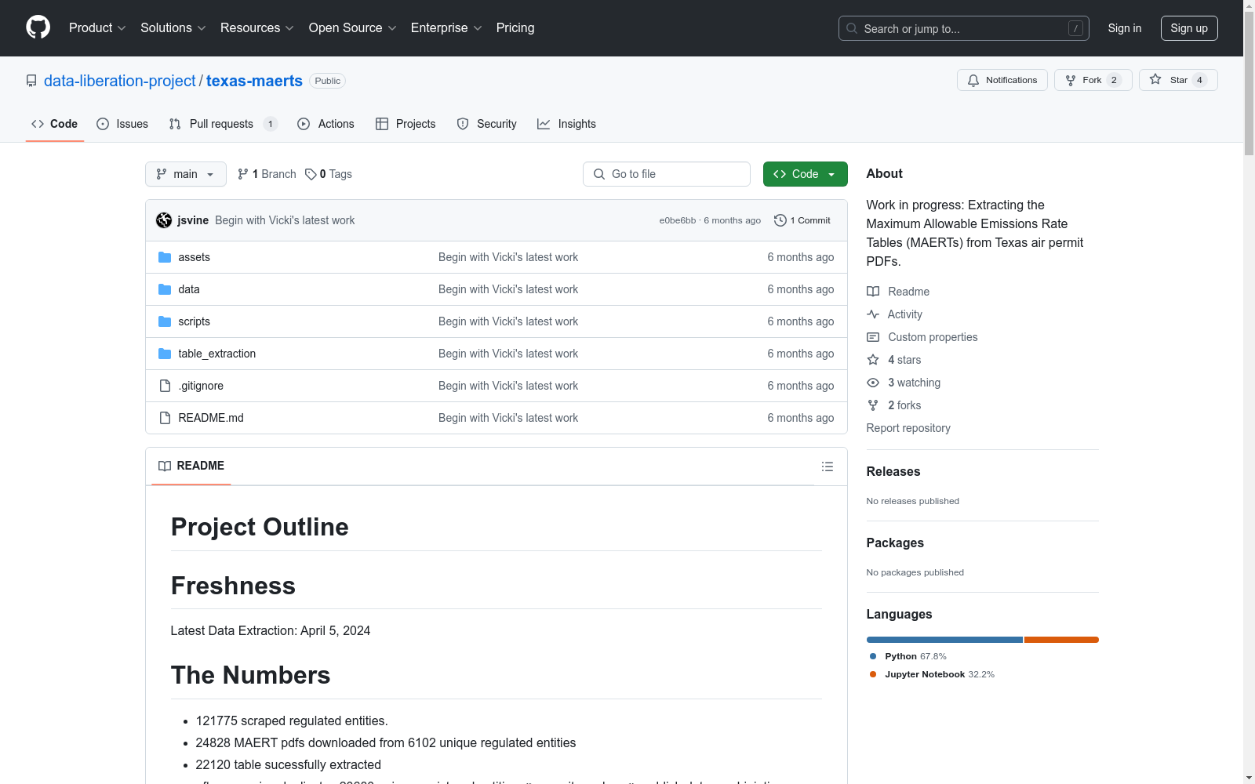Click jsvine username in commit row
The height and width of the screenshot is (784, 1255).
[x=193, y=220]
